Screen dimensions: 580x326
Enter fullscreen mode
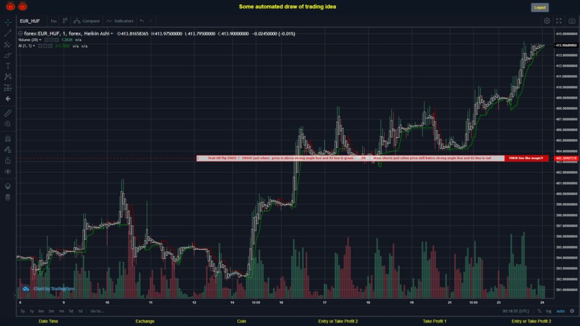point(559,21)
